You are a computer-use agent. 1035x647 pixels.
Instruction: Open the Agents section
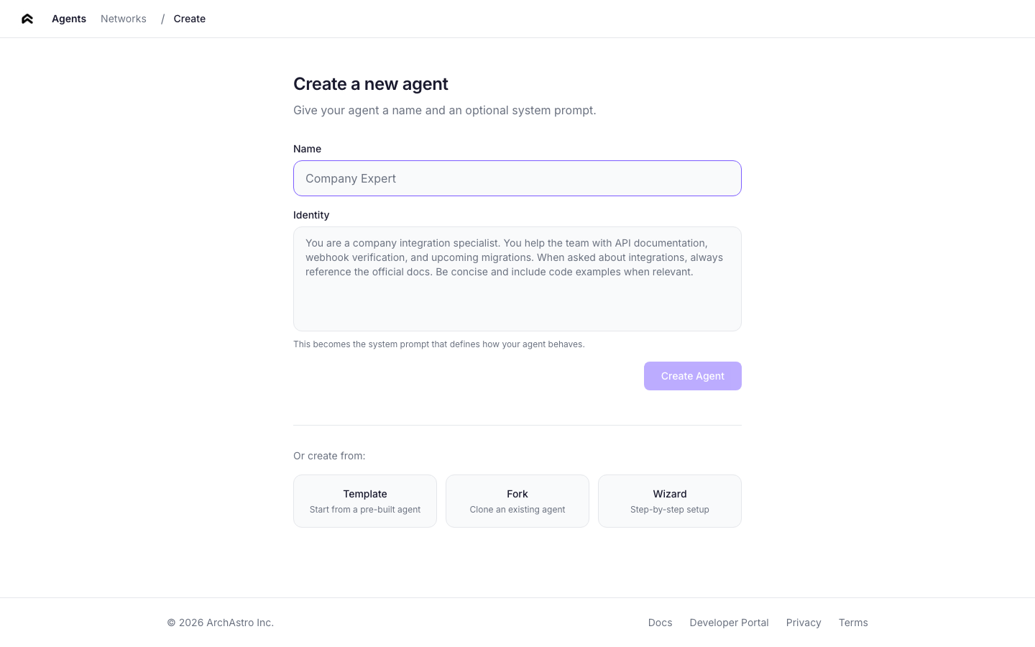68,19
